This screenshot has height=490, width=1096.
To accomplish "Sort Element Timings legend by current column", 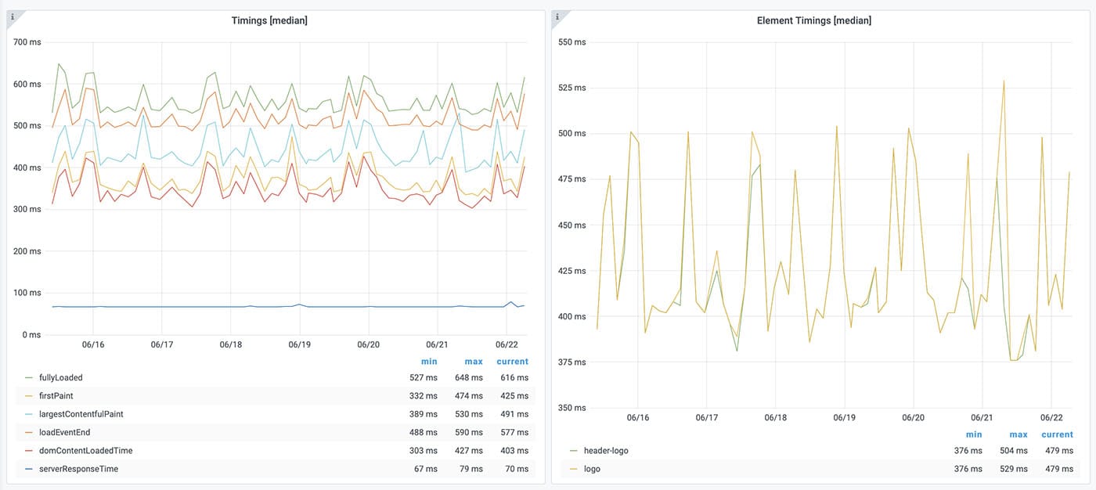I will pyautogui.click(x=1057, y=434).
